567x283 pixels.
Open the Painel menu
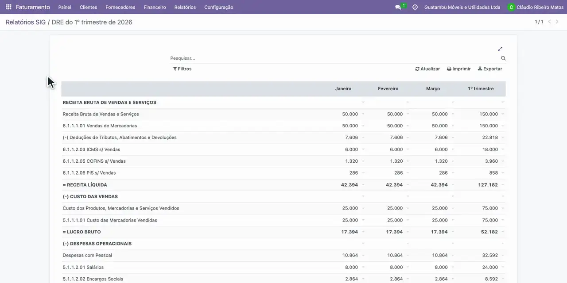65,7
